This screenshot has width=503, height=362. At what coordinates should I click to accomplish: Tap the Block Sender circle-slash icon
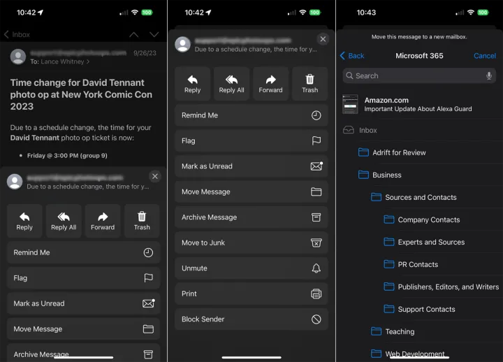tap(316, 319)
